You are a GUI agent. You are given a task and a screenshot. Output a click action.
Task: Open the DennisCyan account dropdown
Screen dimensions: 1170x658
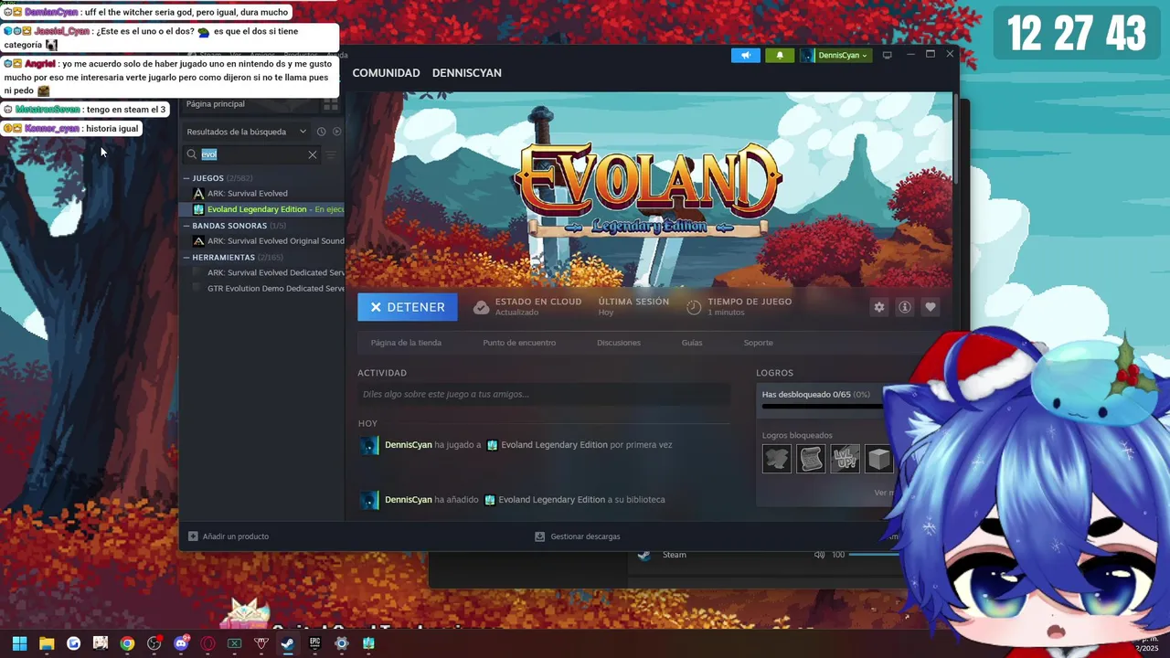pyautogui.click(x=835, y=55)
